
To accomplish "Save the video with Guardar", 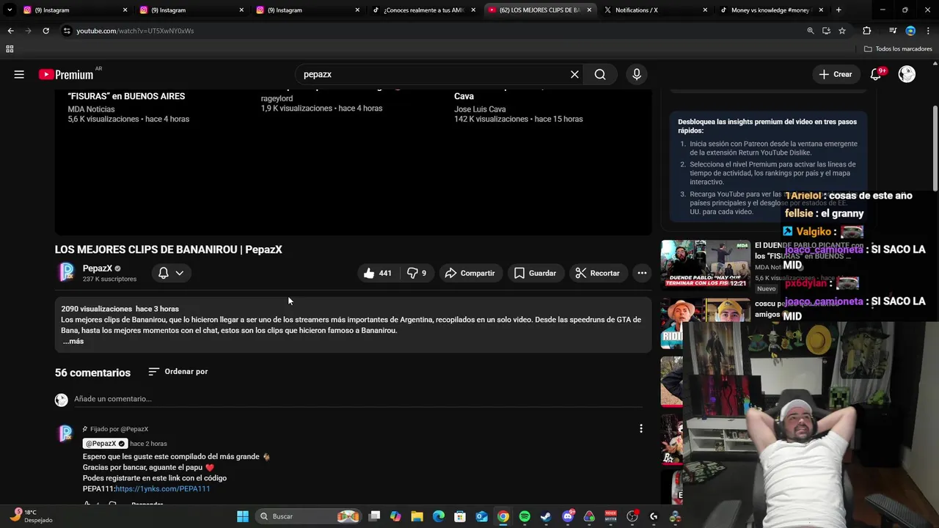I will tap(536, 273).
